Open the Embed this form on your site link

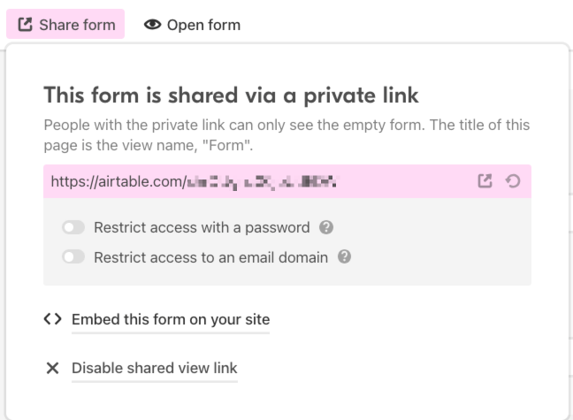171,319
